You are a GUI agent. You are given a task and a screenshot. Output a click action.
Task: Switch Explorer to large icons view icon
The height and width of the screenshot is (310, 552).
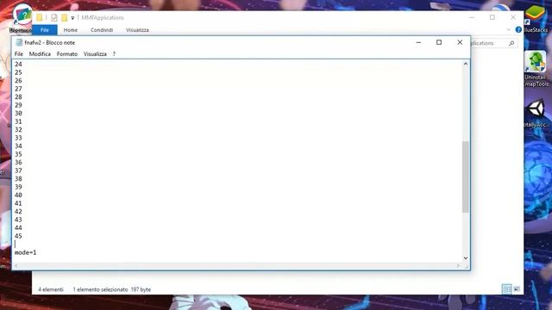tap(517, 289)
